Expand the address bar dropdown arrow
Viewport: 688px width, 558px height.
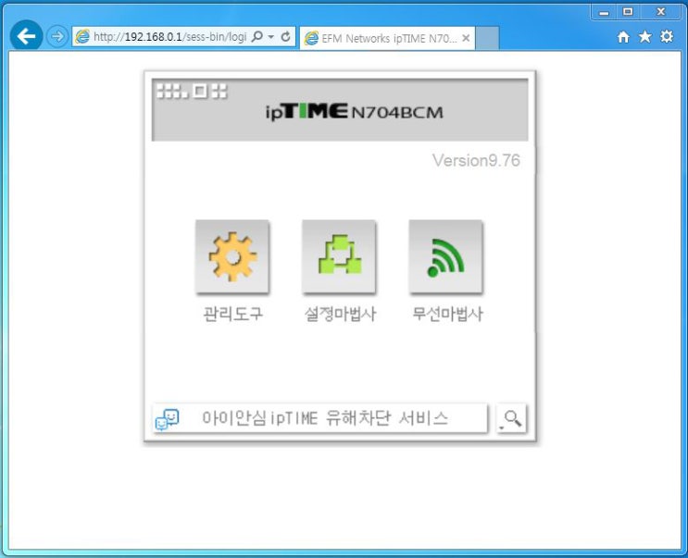271,37
